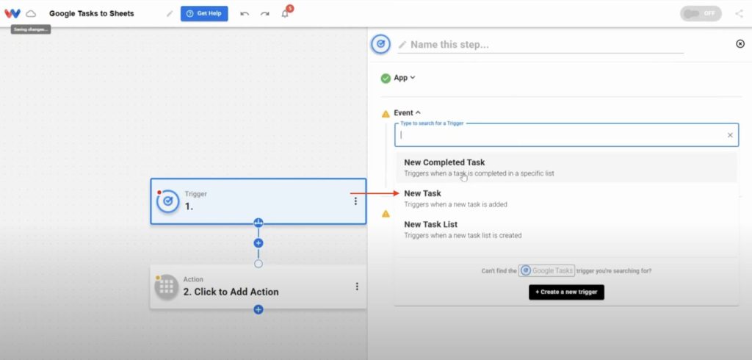Select the New Completed Task trigger
This screenshot has width=752, height=360.
tap(566, 168)
